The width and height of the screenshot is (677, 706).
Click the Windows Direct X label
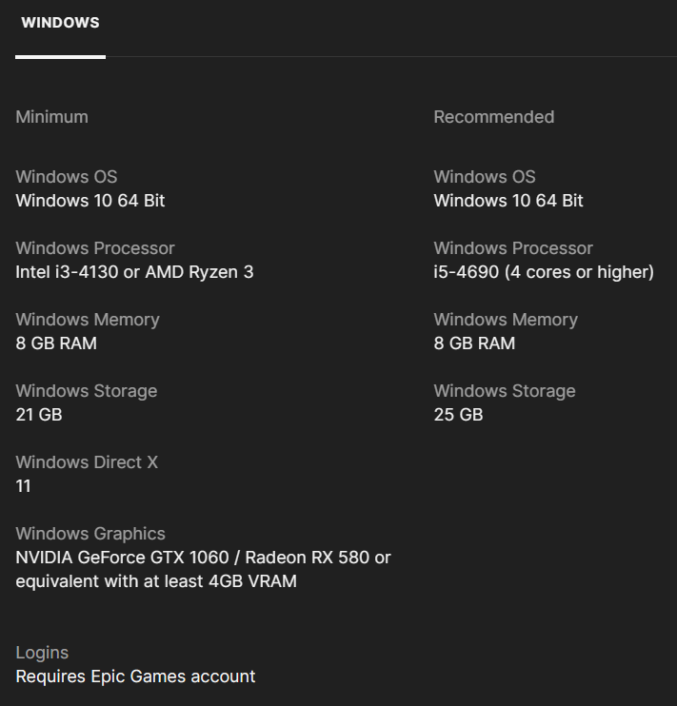pyautogui.click(x=87, y=462)
